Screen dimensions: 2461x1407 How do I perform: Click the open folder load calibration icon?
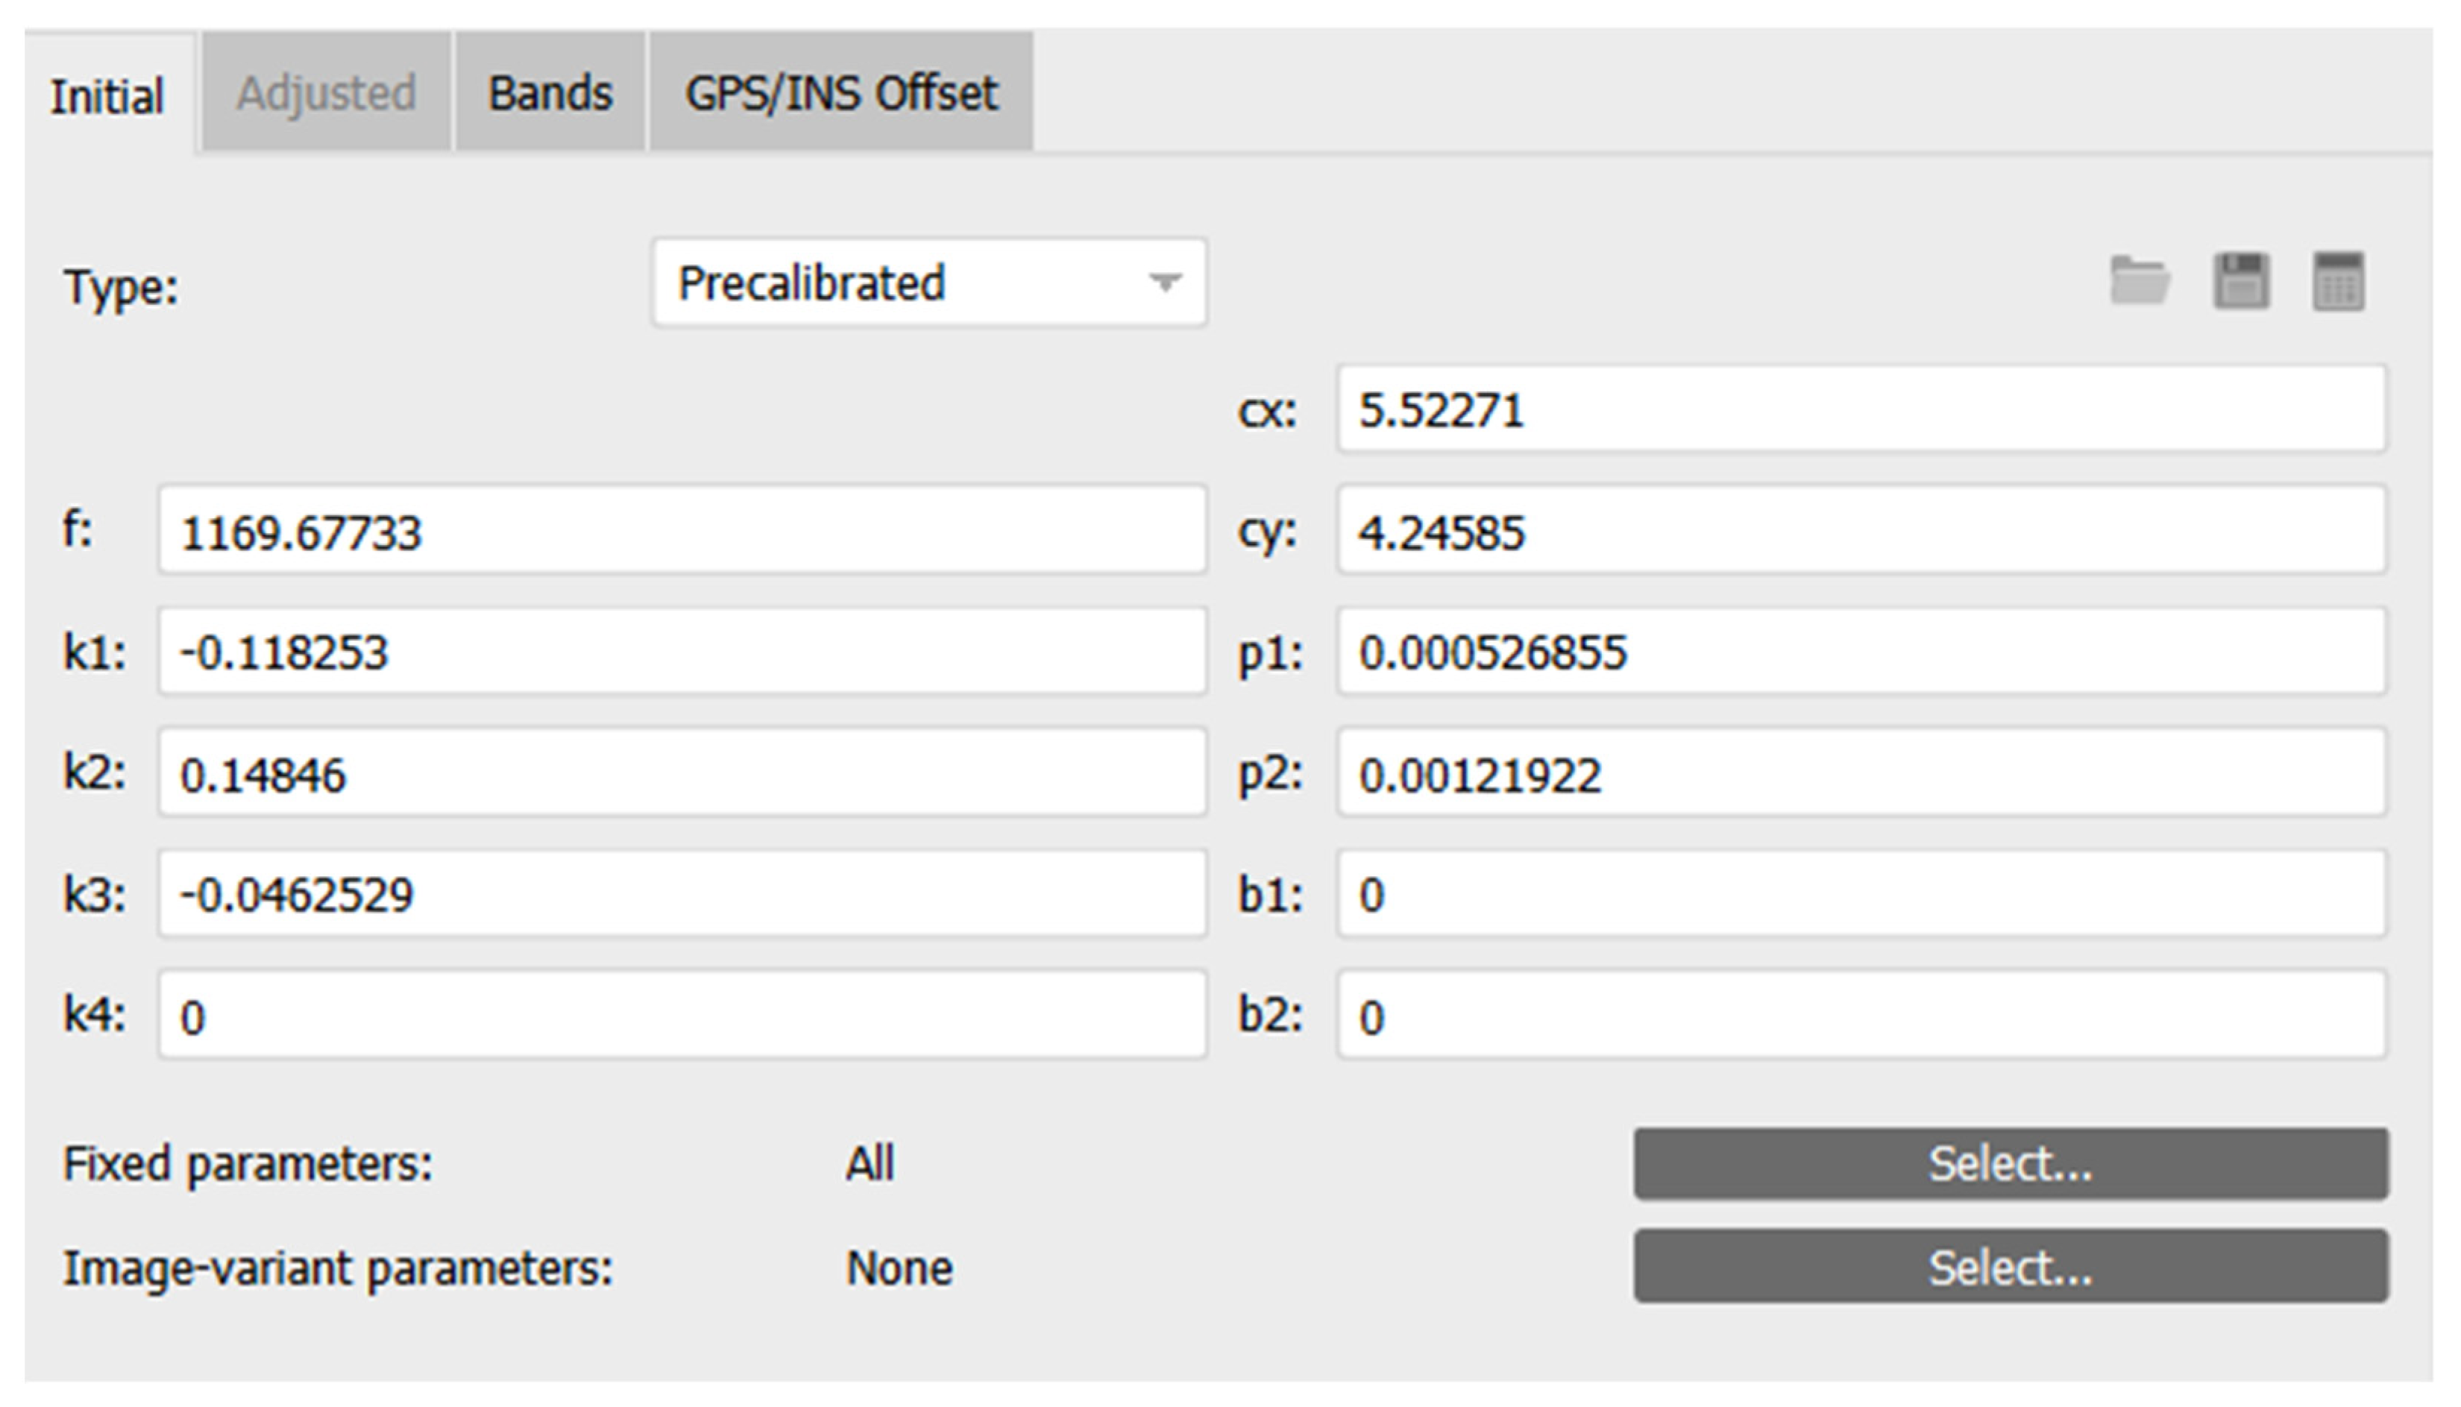pyautogui.click(x=2140, y=281)
